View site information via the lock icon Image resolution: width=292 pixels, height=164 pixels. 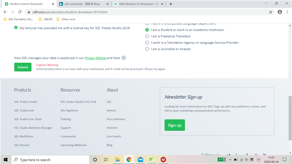pyautogui.click(x=29, y=12)
